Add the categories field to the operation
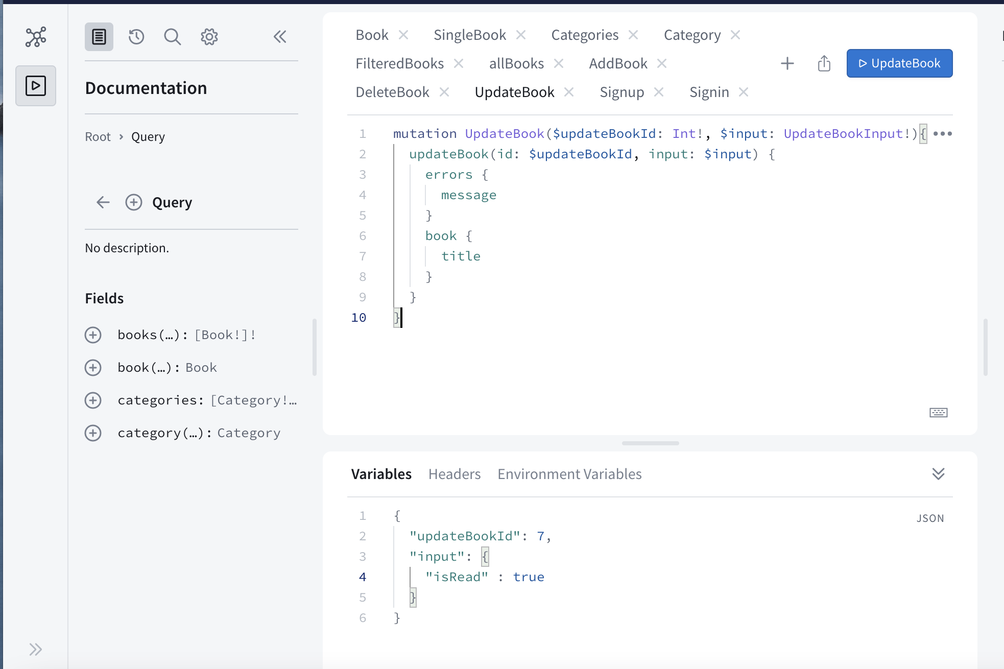Image resolution: width=1004 pixels, height=669 pixels. pos(93,400)
